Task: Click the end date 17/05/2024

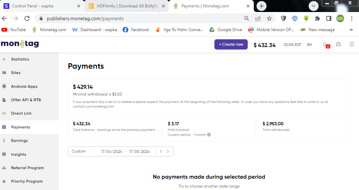Action: [x=139, y=151]
